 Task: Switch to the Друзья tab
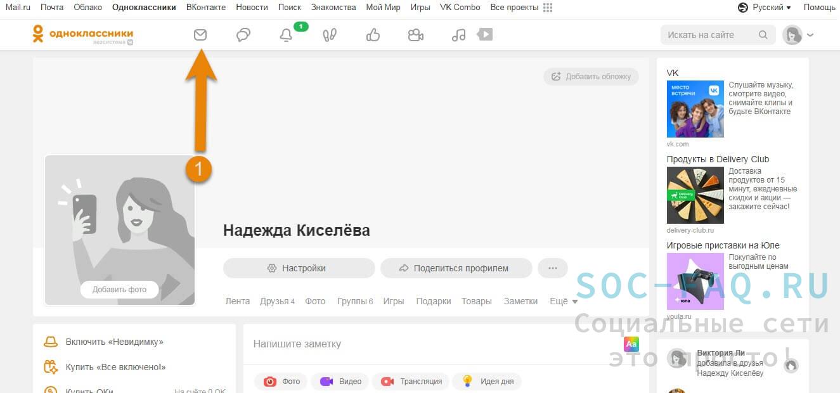(277, 302)
